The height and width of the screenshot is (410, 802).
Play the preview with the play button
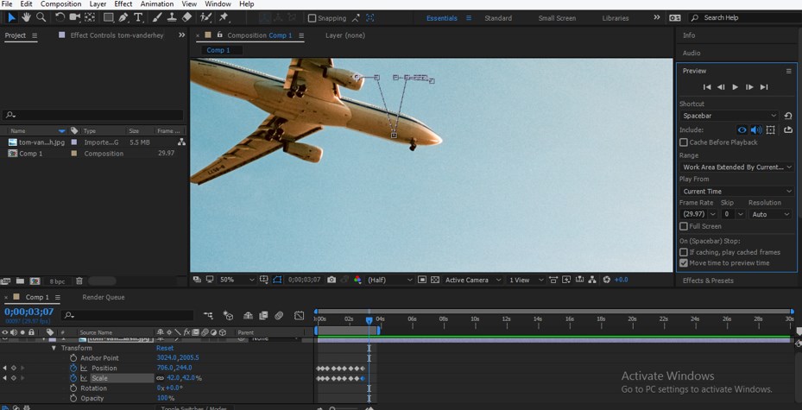pyautogui.click(x=735, y=87)
